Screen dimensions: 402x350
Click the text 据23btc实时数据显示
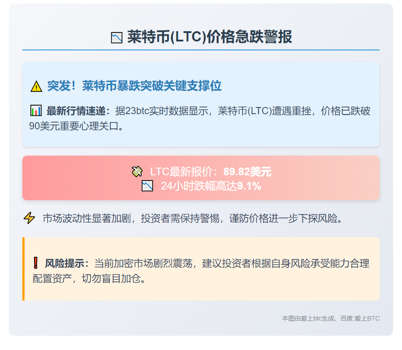[x=162, y=111]
